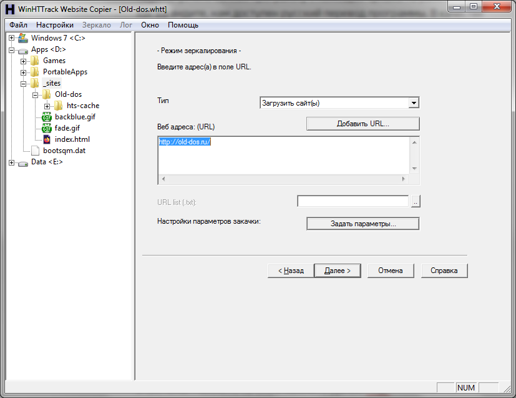Open the Зеркало menu
Image resolution: width=516 pixels, height=398 pixels.
[97, 25]
